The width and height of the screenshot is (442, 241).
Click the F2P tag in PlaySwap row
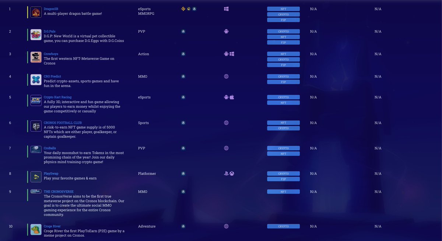pyautogui.click(x=283, y=179)
